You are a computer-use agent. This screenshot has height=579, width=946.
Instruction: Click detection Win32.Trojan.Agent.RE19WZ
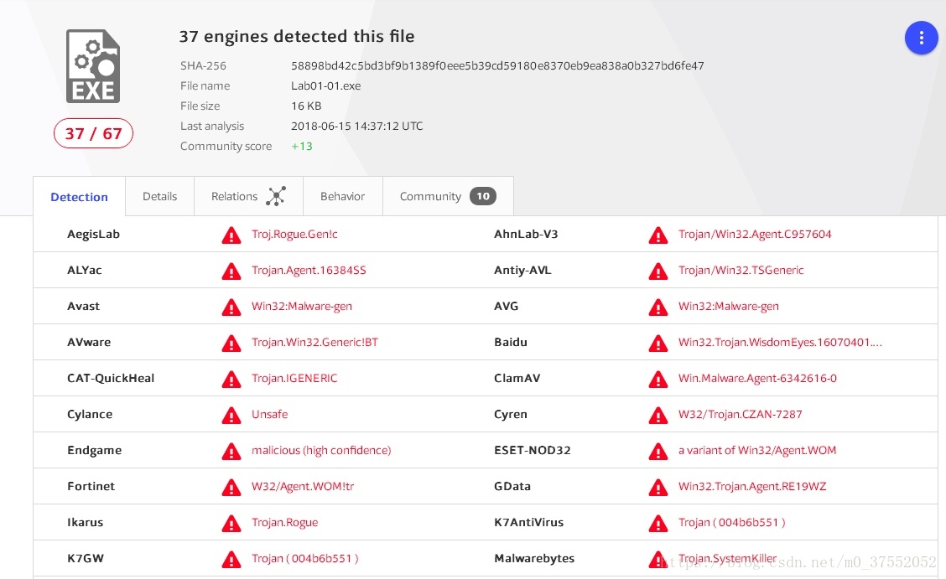[752, 486]
